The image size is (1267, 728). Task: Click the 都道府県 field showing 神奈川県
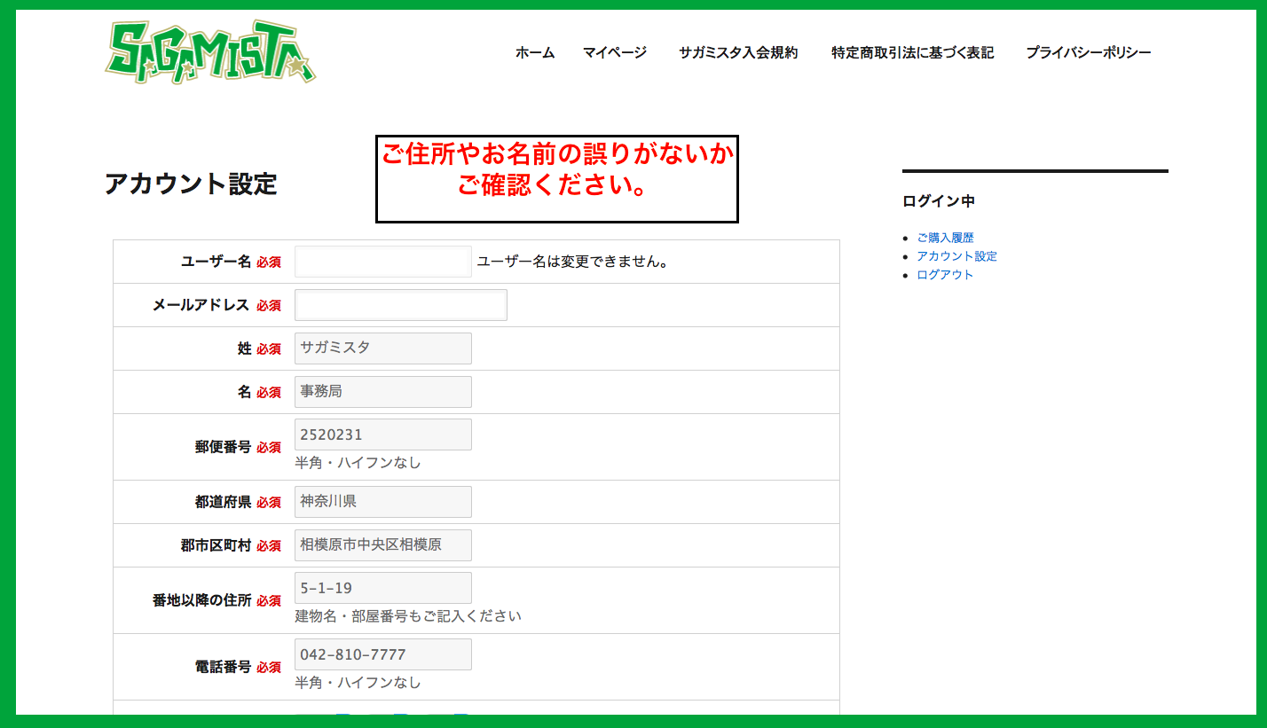tap(383, 502)
